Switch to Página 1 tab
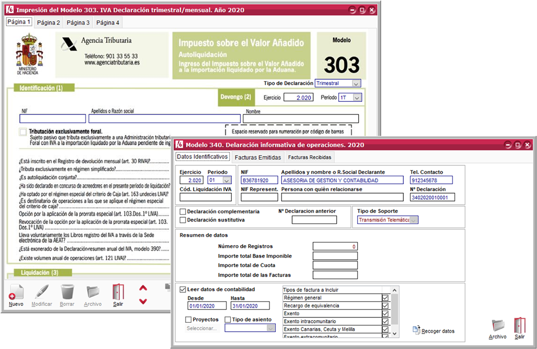 [19, 22]
